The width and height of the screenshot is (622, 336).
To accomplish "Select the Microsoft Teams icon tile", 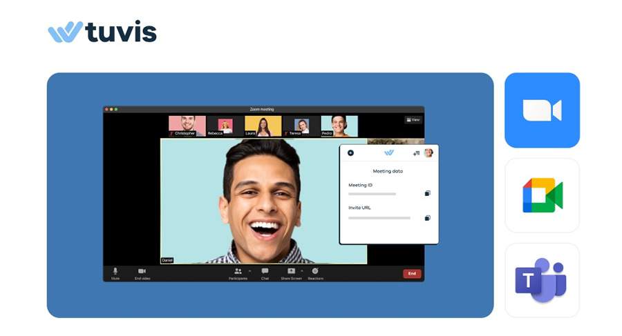I will point(542,280).
